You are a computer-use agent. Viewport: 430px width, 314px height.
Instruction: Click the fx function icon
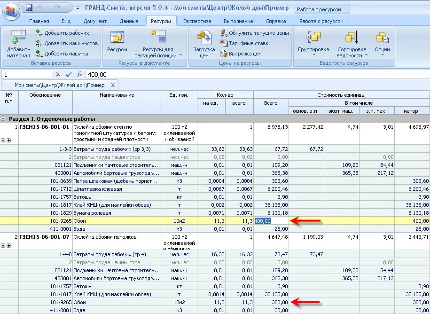tap(79, 74)
